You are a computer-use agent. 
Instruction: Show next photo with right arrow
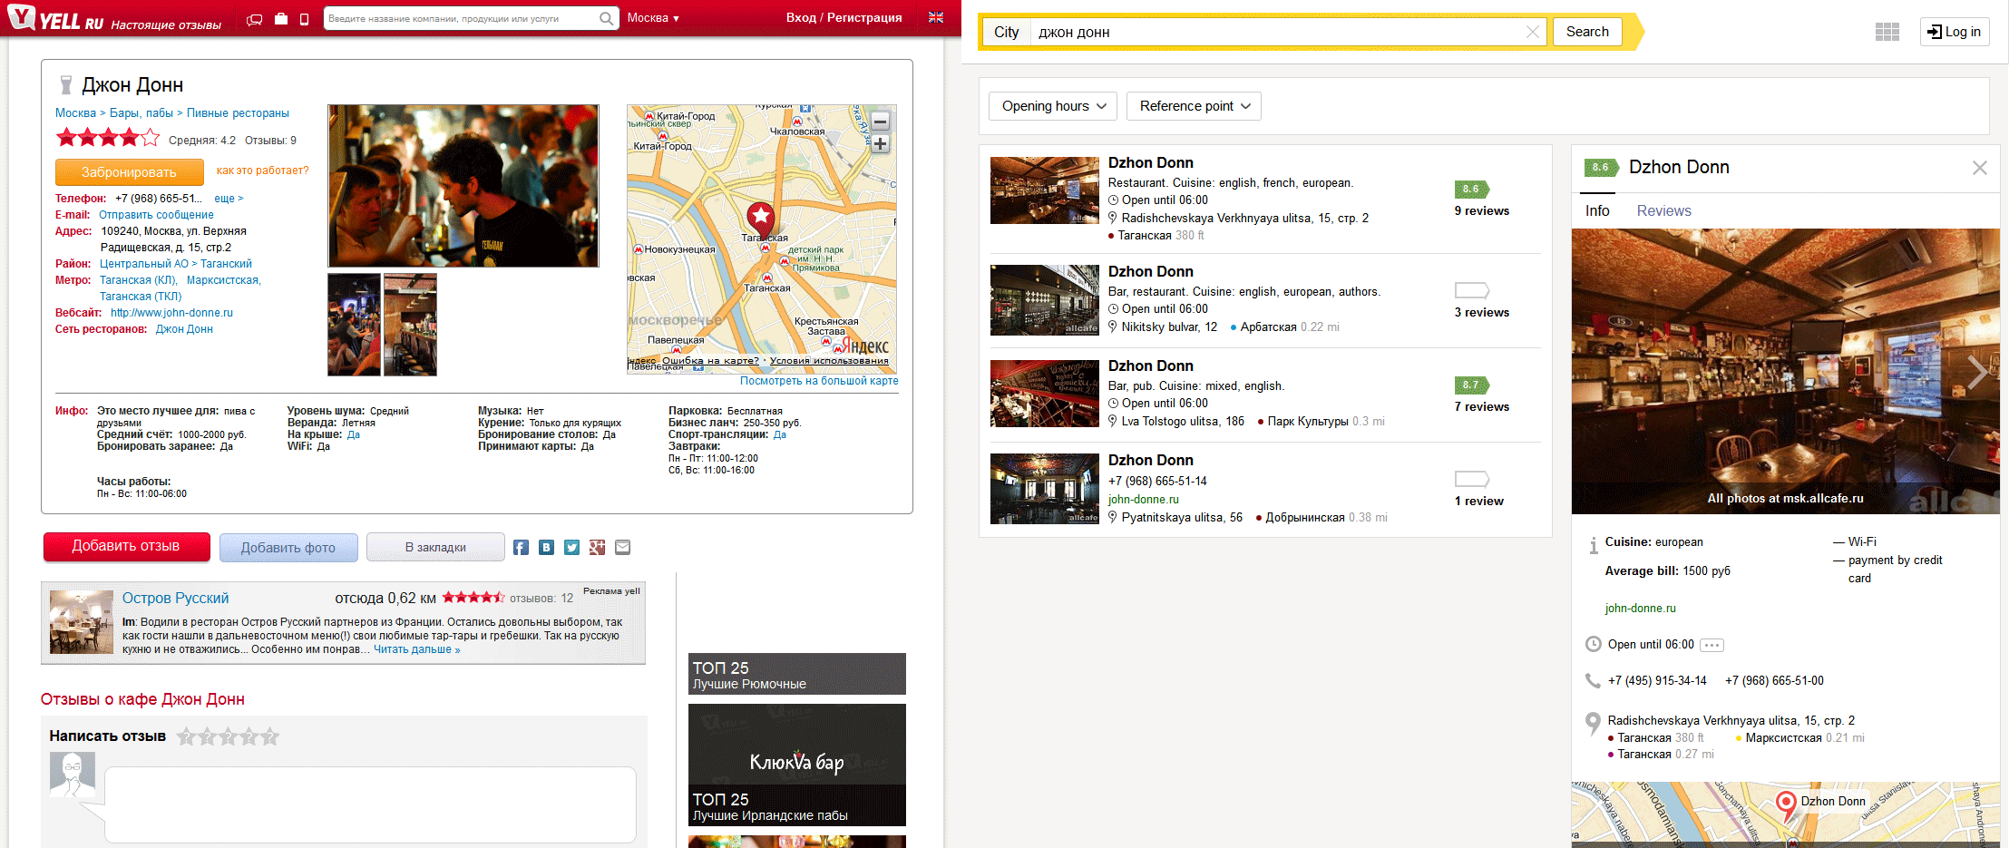click(x=1977, y=372)
